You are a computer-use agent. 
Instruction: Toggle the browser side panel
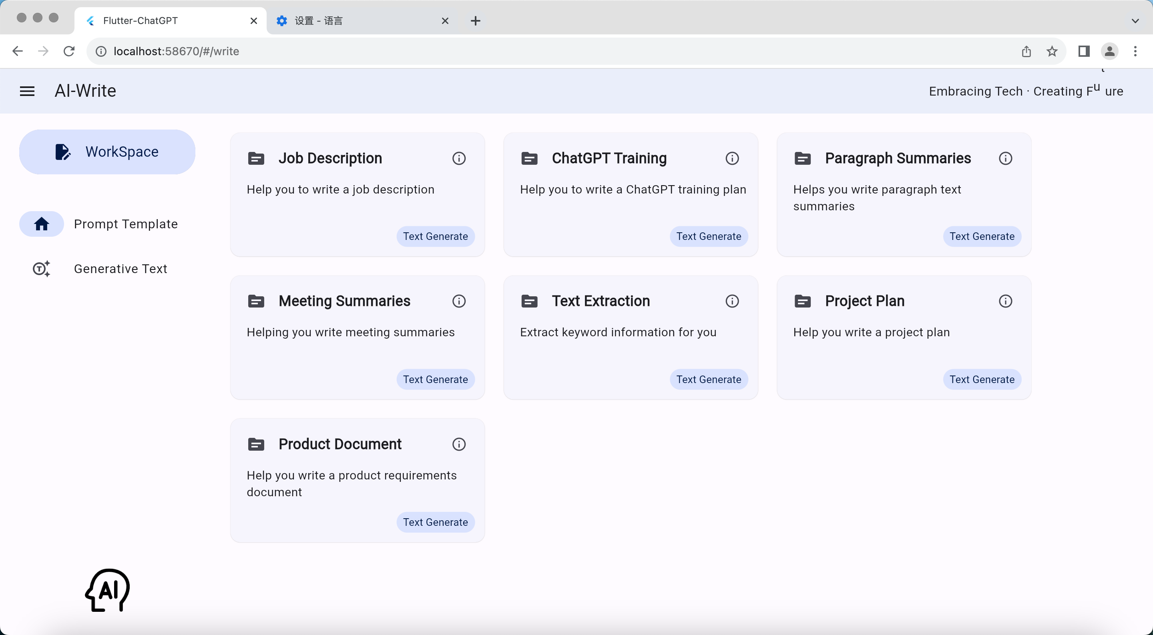[x=1084, y=52]
